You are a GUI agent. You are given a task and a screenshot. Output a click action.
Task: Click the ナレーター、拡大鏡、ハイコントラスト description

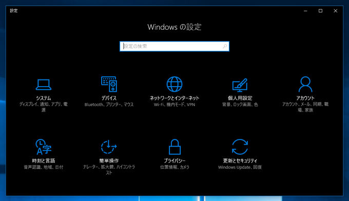(109, 170)
